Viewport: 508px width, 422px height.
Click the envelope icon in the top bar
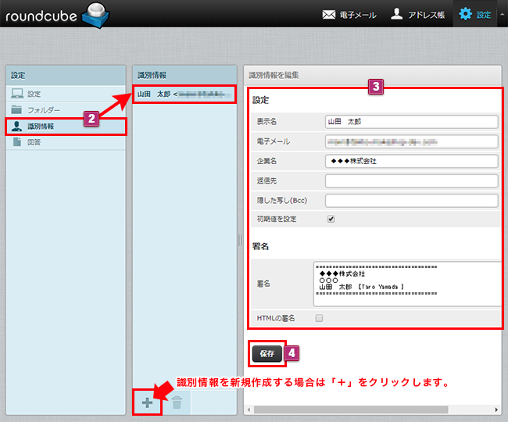(x=329, y=15)
